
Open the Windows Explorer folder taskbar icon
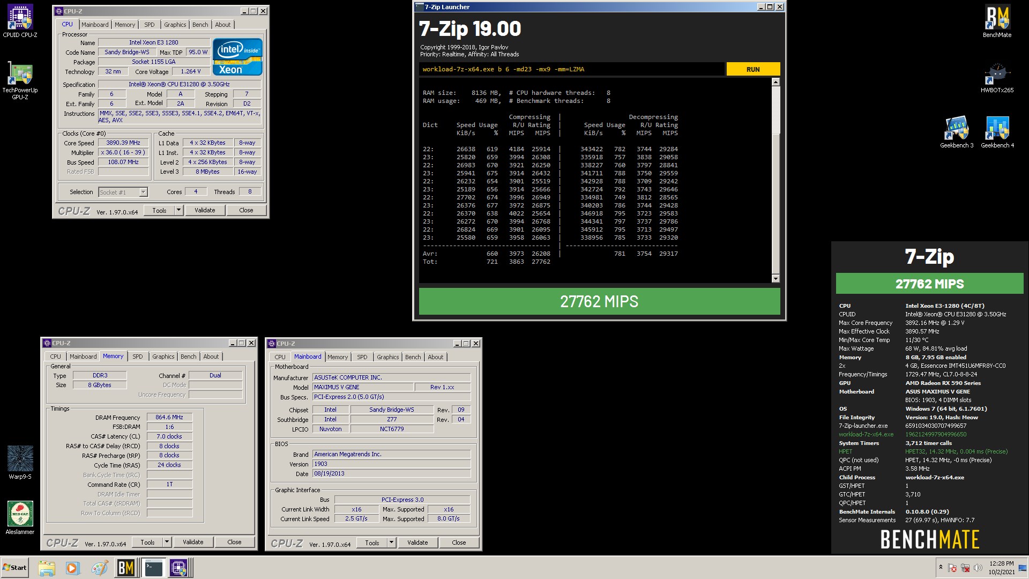(47, 568)
